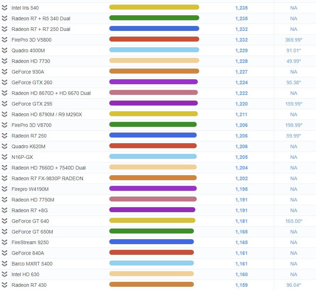Click the red score bar for FirePro 3D V5800
316x290 pixels.
coord(154,39)
